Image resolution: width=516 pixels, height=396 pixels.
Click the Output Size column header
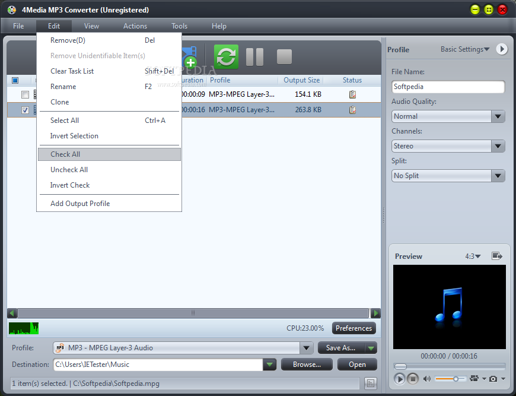point(301,80)
